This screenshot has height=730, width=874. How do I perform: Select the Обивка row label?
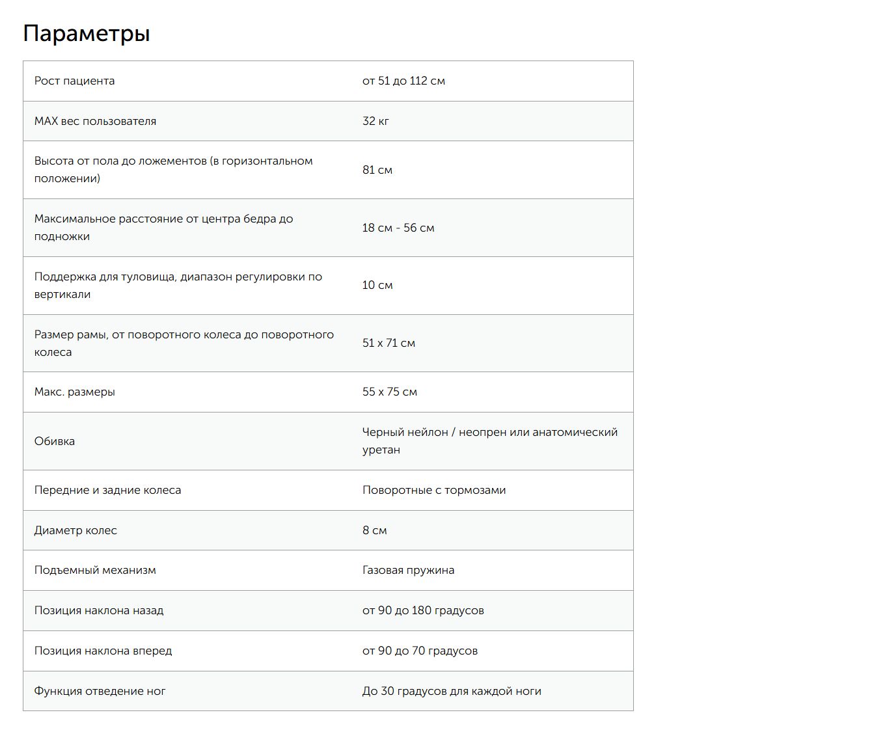[55, 441]
